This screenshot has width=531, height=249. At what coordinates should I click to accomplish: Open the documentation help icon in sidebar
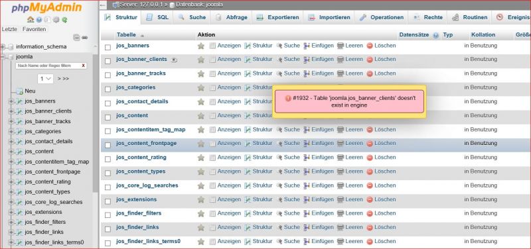[38, 20]
